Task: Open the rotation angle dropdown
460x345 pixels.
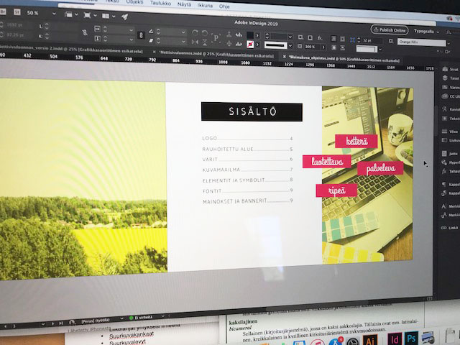Action: (x=183, y=32)
